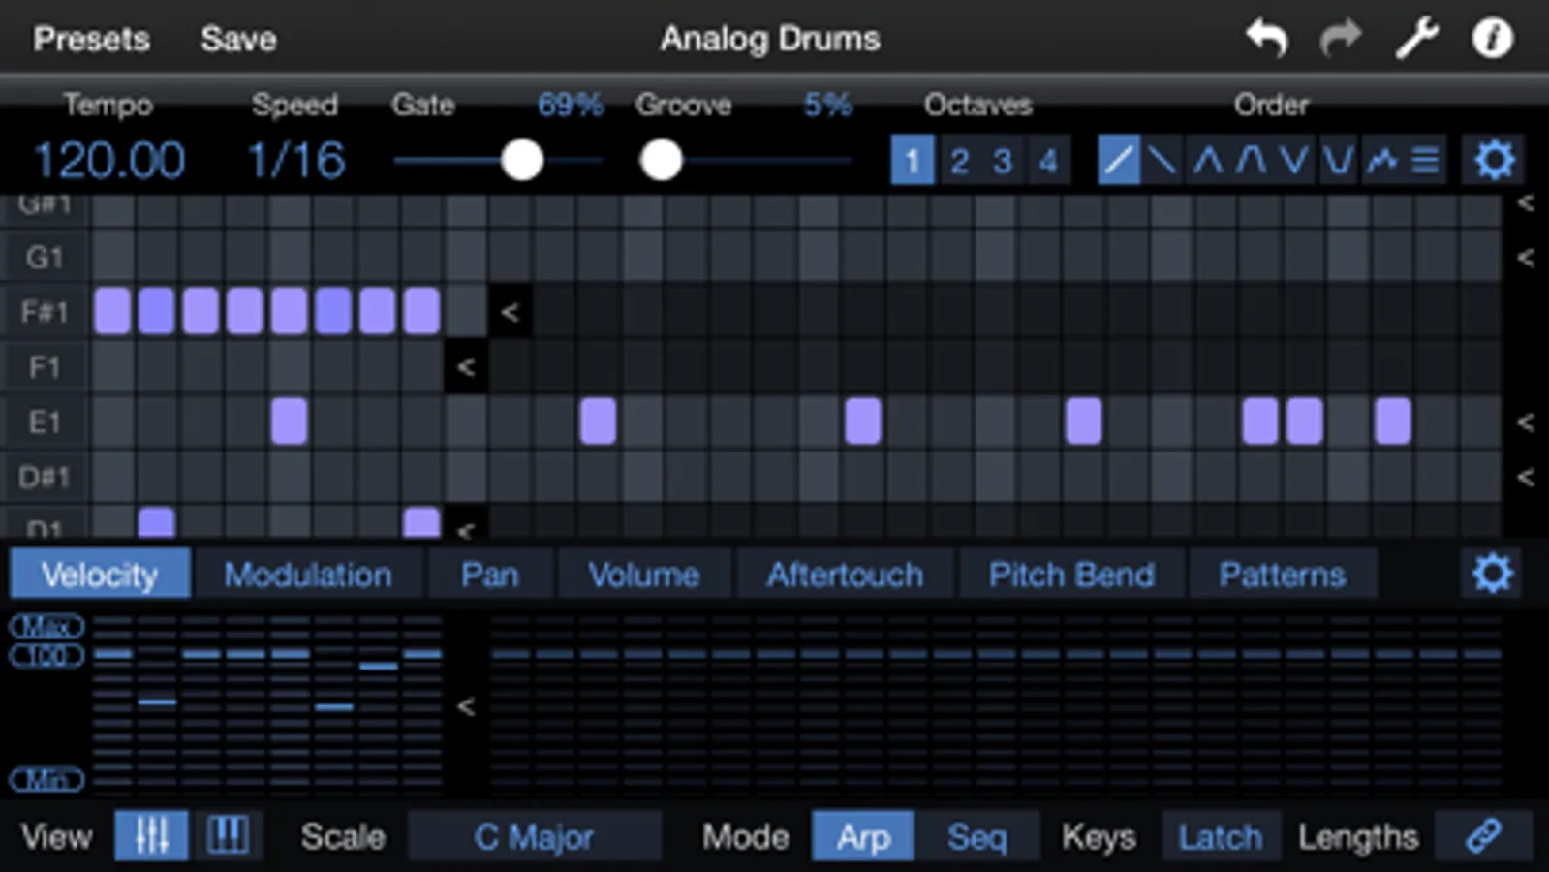Toggle the first lit note in the E1 row
Image resolution: width=1549 pixels, height=872 pixels.
290,421
